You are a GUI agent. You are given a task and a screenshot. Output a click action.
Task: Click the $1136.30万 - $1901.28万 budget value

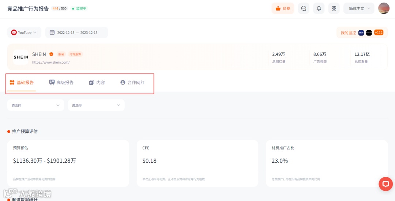point(45,161)
